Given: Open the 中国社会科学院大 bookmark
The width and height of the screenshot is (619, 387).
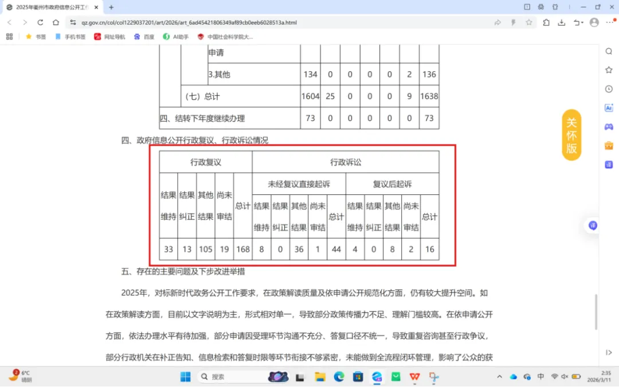Looking at the screenshot, I should click(225, 37).
